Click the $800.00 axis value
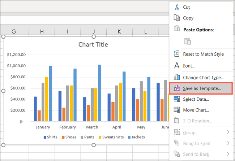 click(18, 77)
